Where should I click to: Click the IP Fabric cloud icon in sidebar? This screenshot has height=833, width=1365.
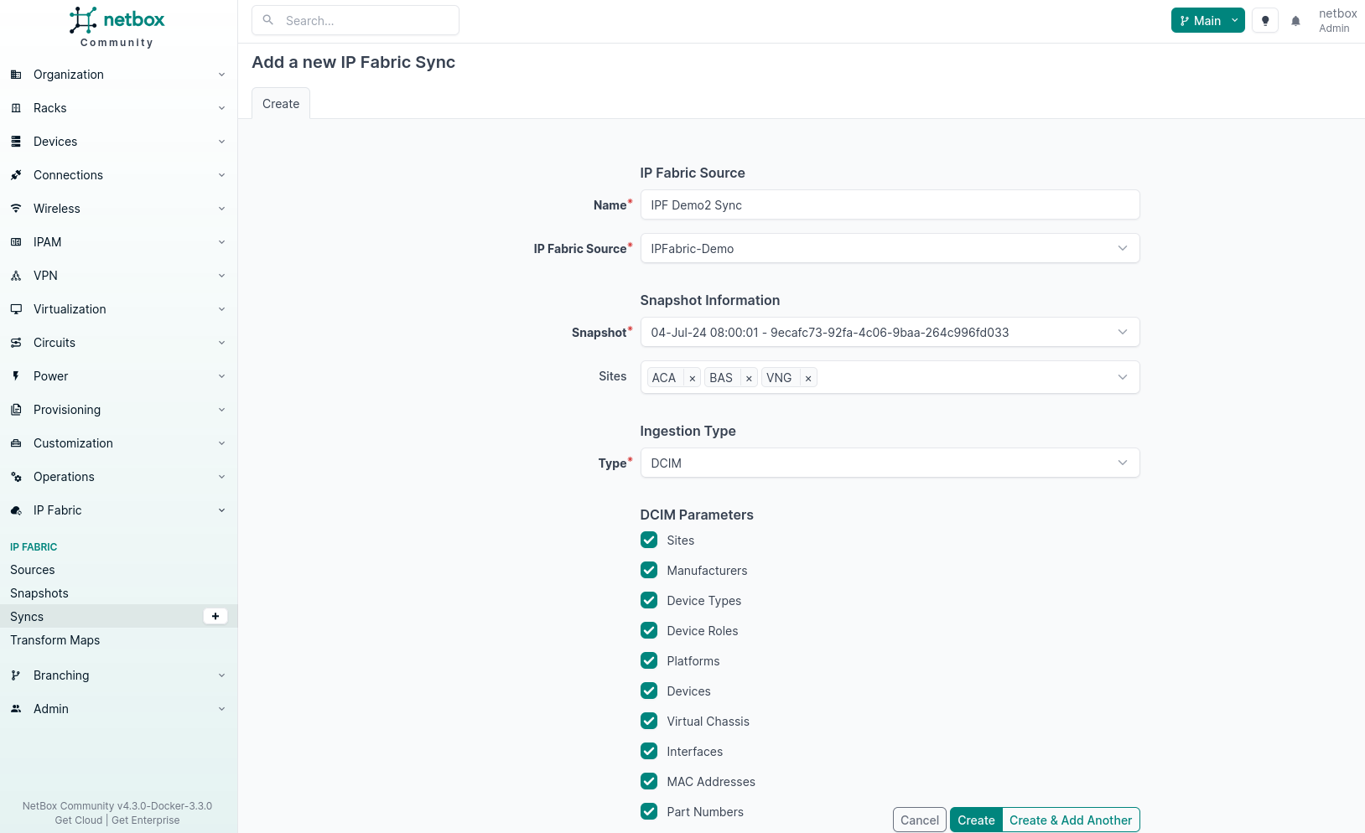coord(16,510)
